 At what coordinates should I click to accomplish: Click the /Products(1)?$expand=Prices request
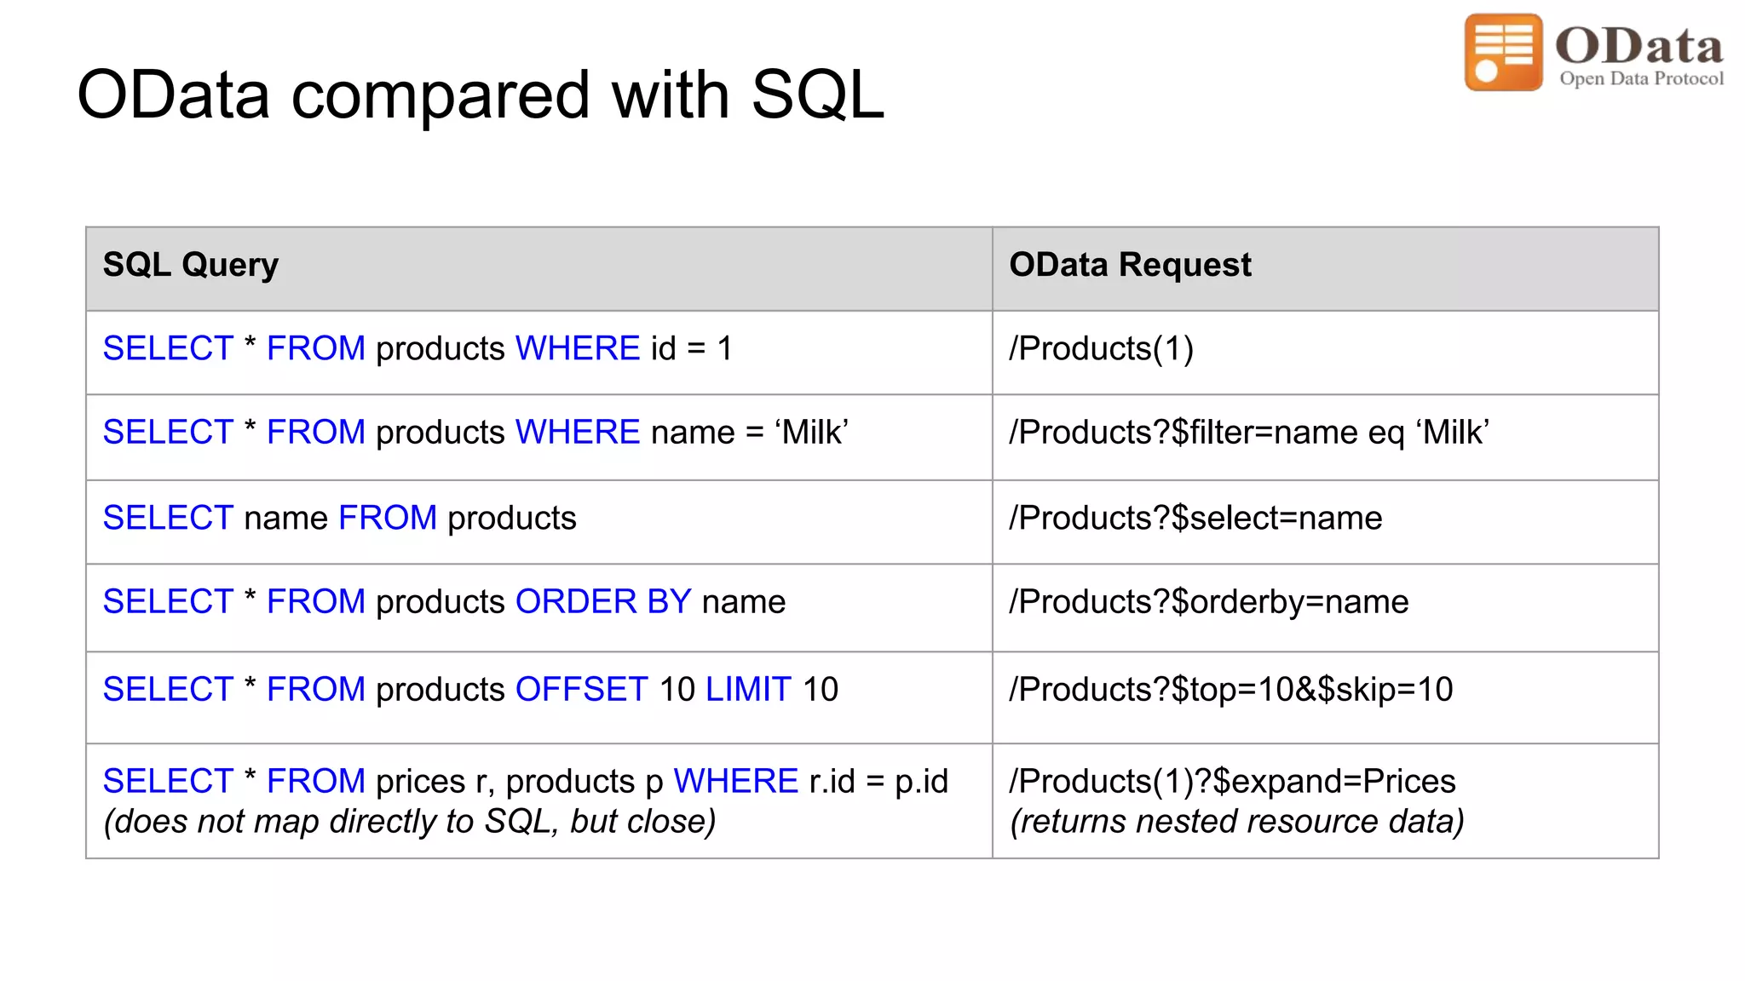tap(1232, 781)
